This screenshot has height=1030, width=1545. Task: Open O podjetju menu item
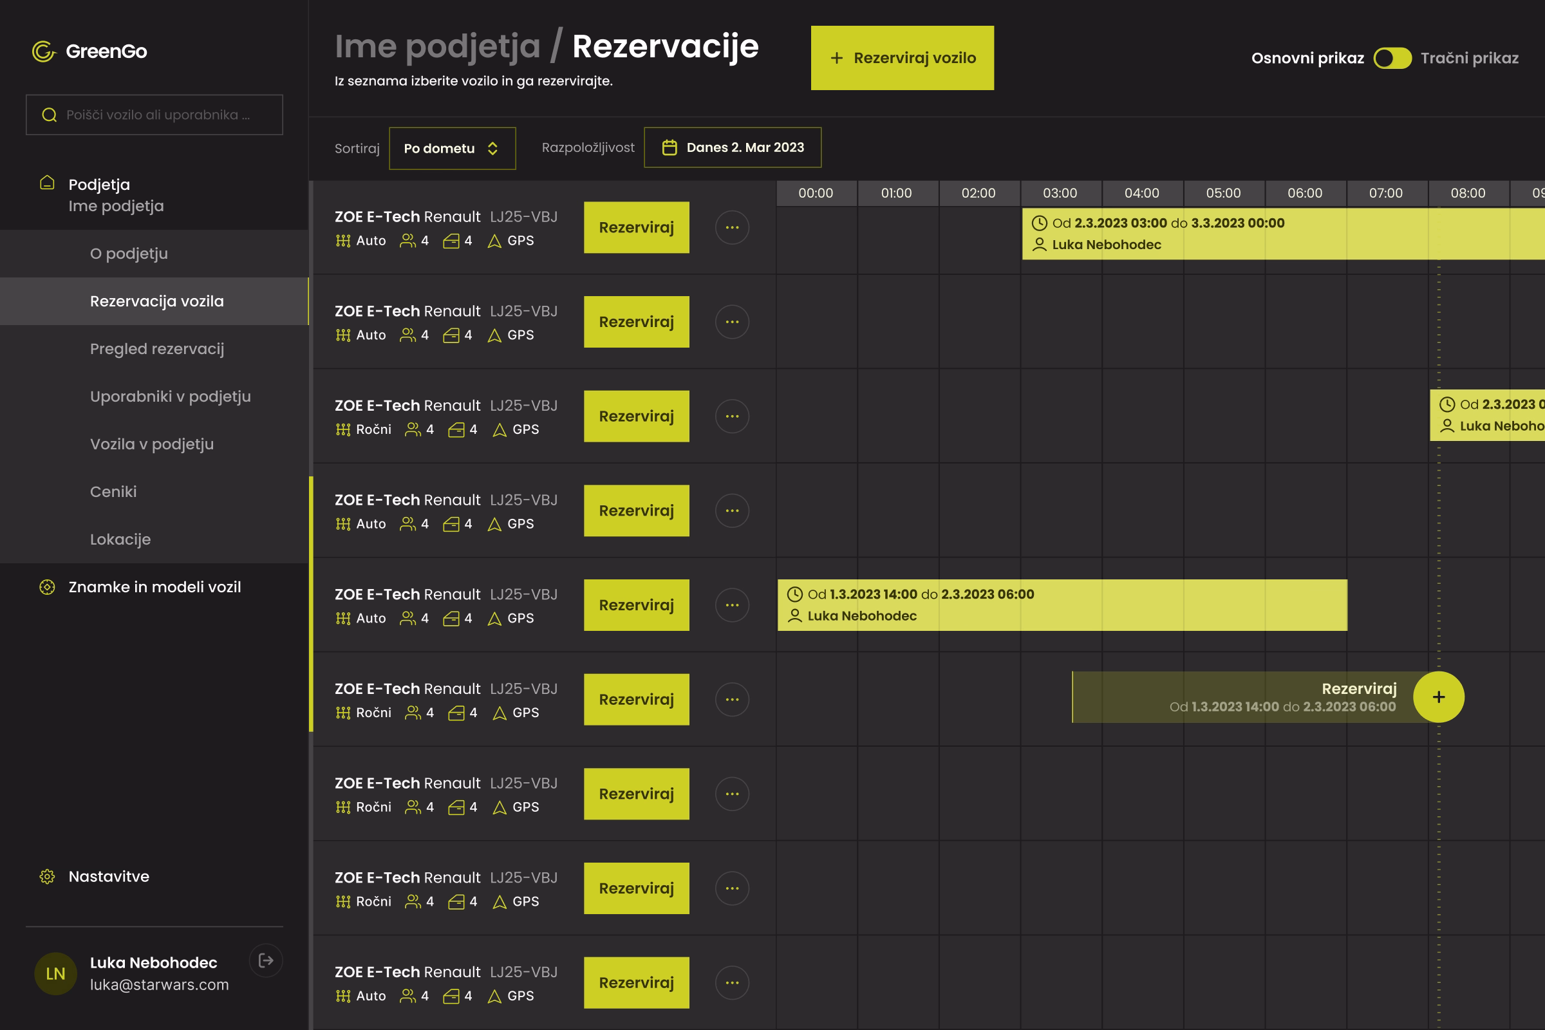click(154, 254)
